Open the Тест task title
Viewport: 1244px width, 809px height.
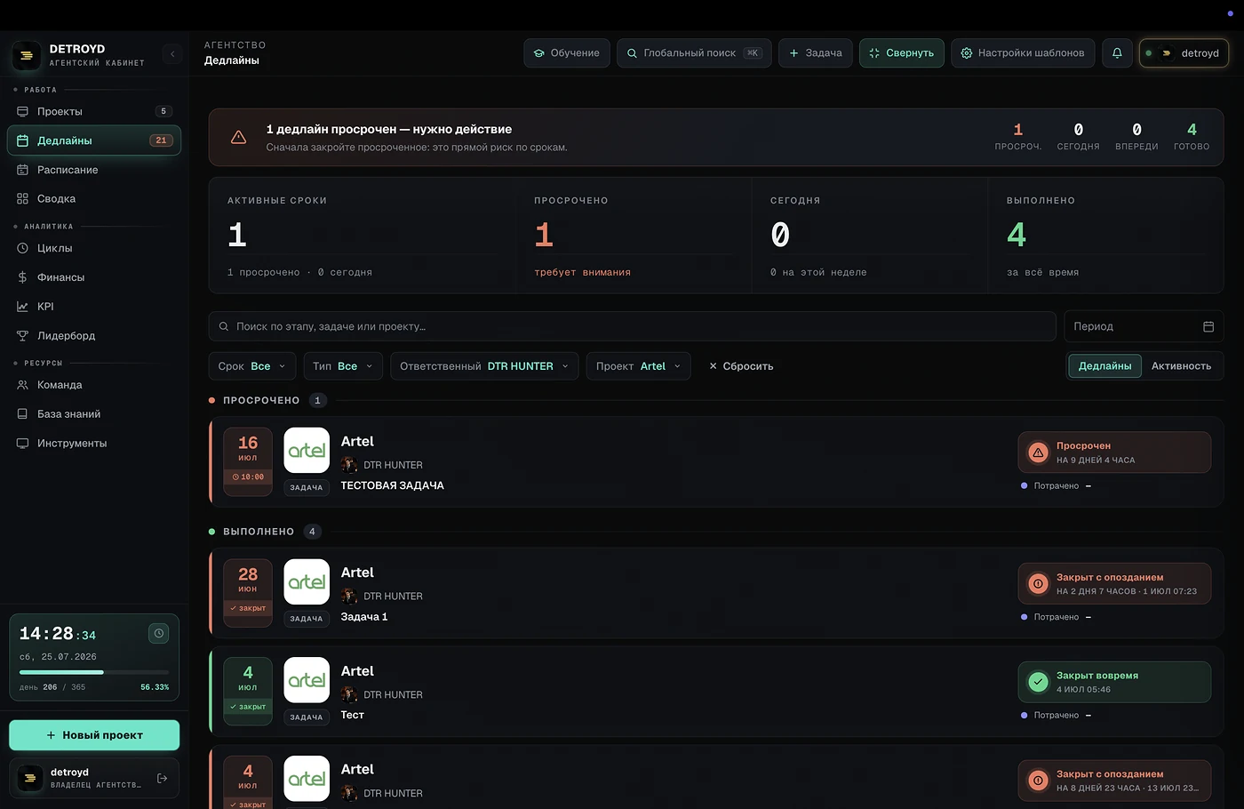(353, 715)
